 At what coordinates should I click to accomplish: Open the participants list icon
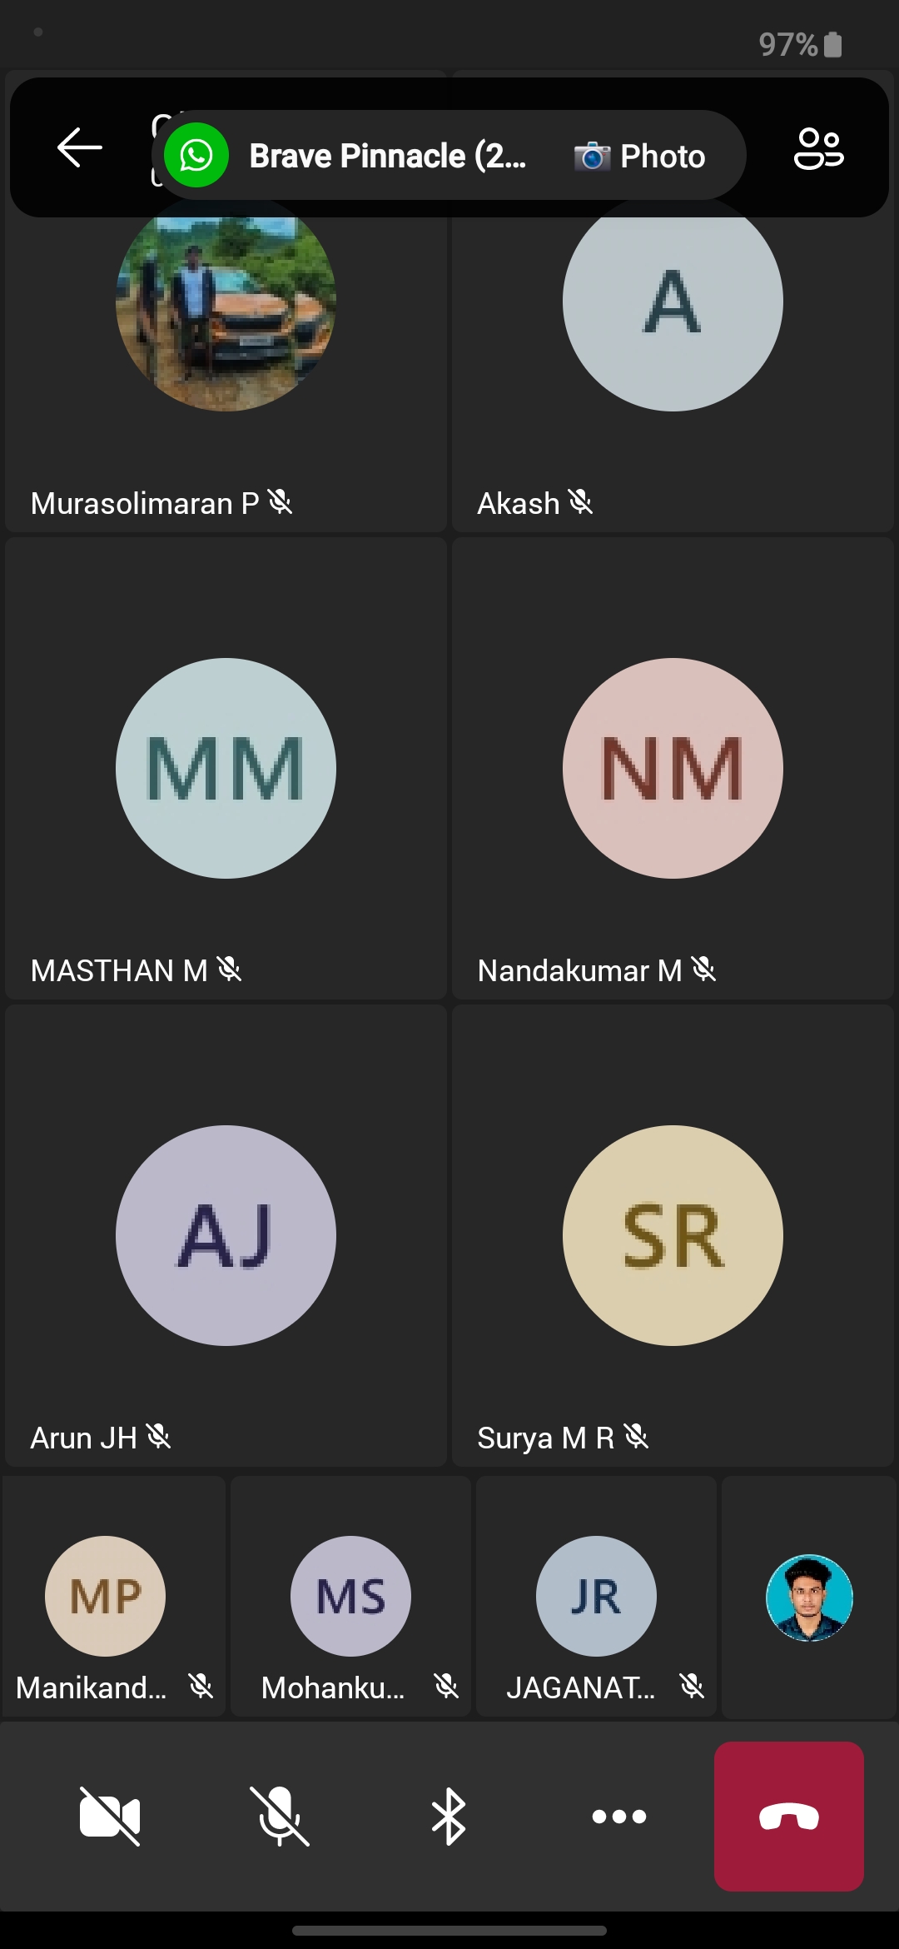(x=819, y=148)
